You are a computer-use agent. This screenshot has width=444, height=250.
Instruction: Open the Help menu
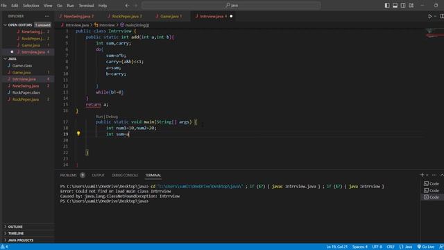point(103,6)
